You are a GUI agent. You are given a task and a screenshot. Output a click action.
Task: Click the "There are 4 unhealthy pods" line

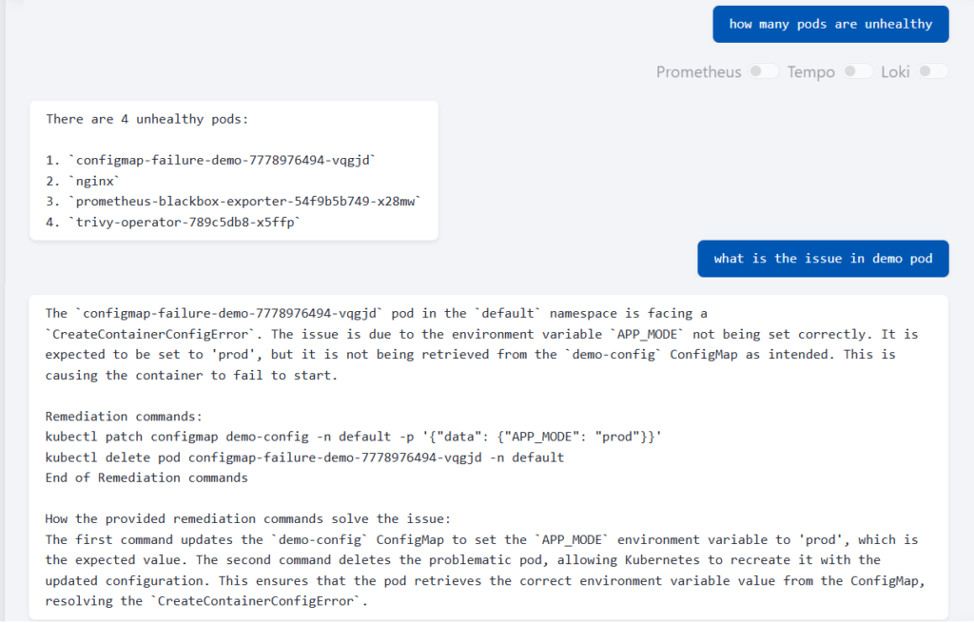pyautogui.click(x=146, y=120)
